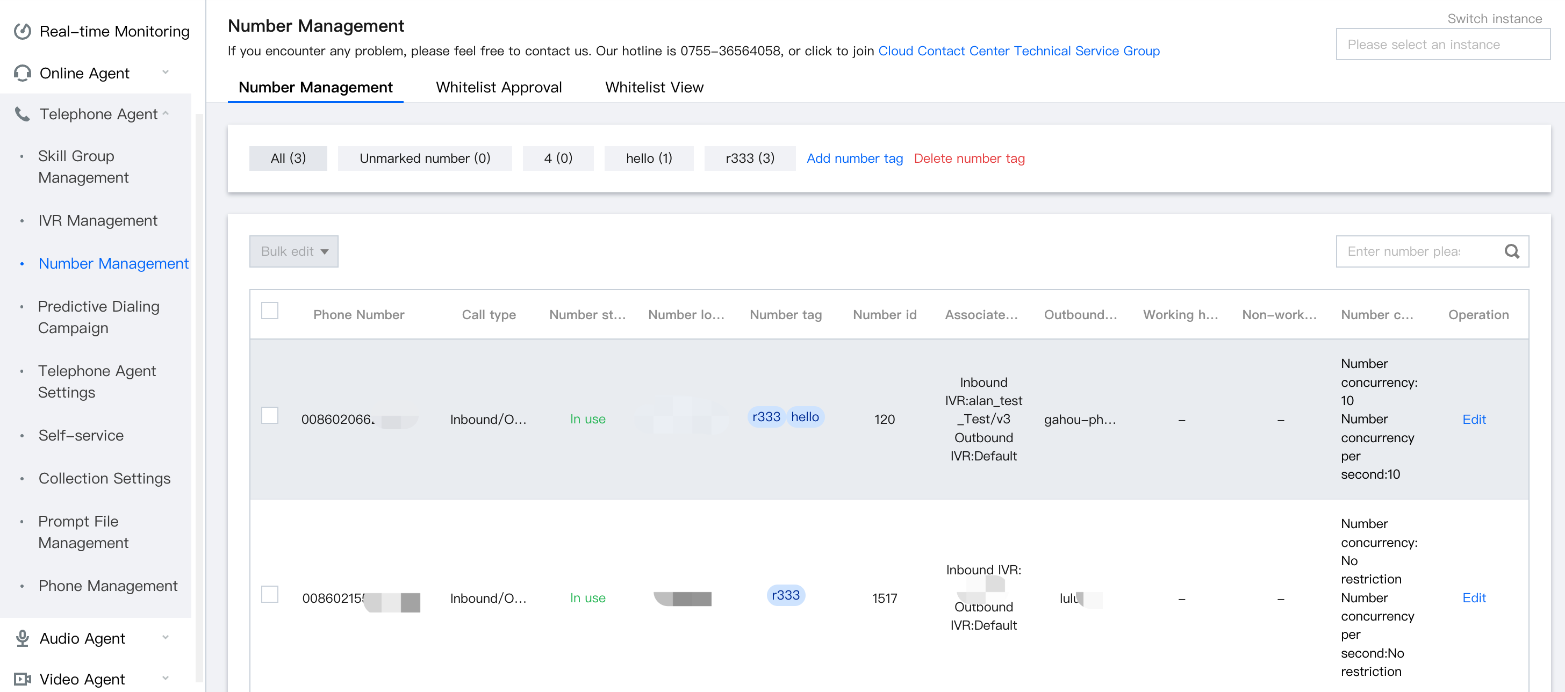The image size is (1565, 692).
Task: Switch to the Whitelist View tab
Action: tap(654, 88)
